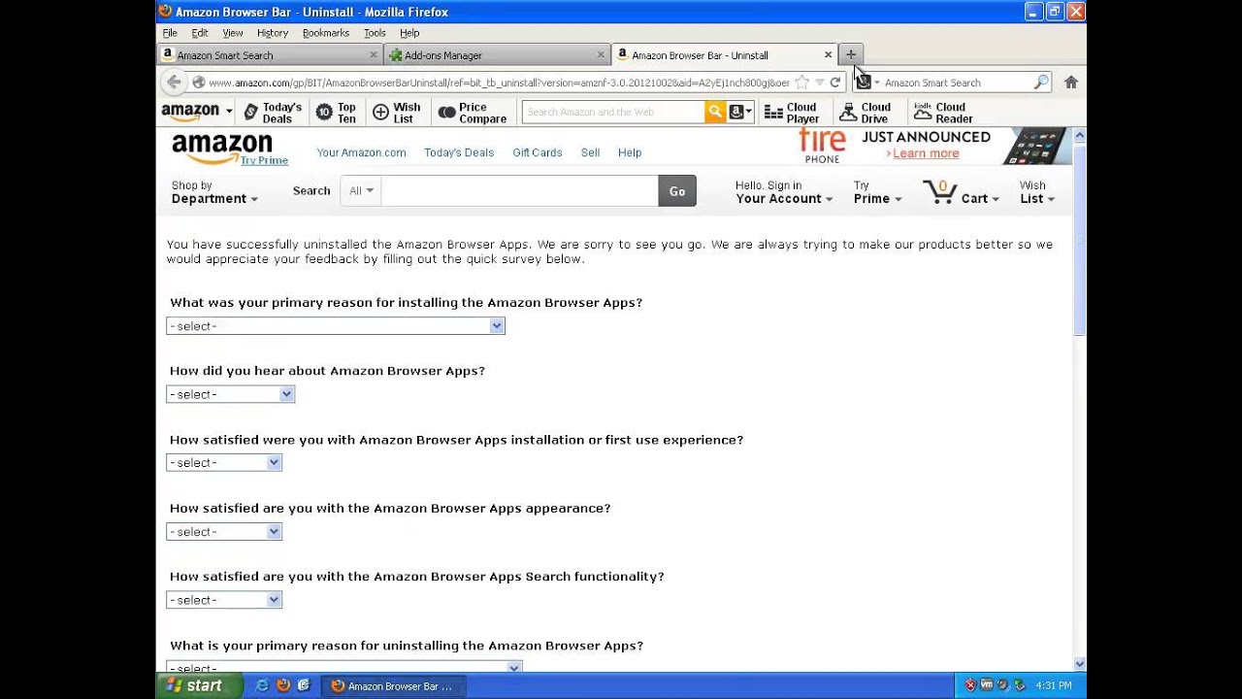Image resolution: width=1242 pixels, height=699 pixels.
Task: Click the Firefox back arrow button
Action: coord(173,83)
